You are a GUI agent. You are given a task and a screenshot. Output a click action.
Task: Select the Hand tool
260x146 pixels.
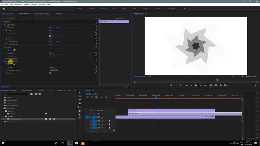pyautogui.click(x=80, y=114)
